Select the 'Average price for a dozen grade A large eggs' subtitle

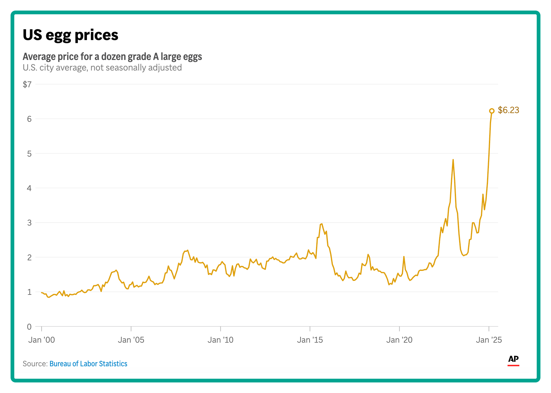[112, 57]
